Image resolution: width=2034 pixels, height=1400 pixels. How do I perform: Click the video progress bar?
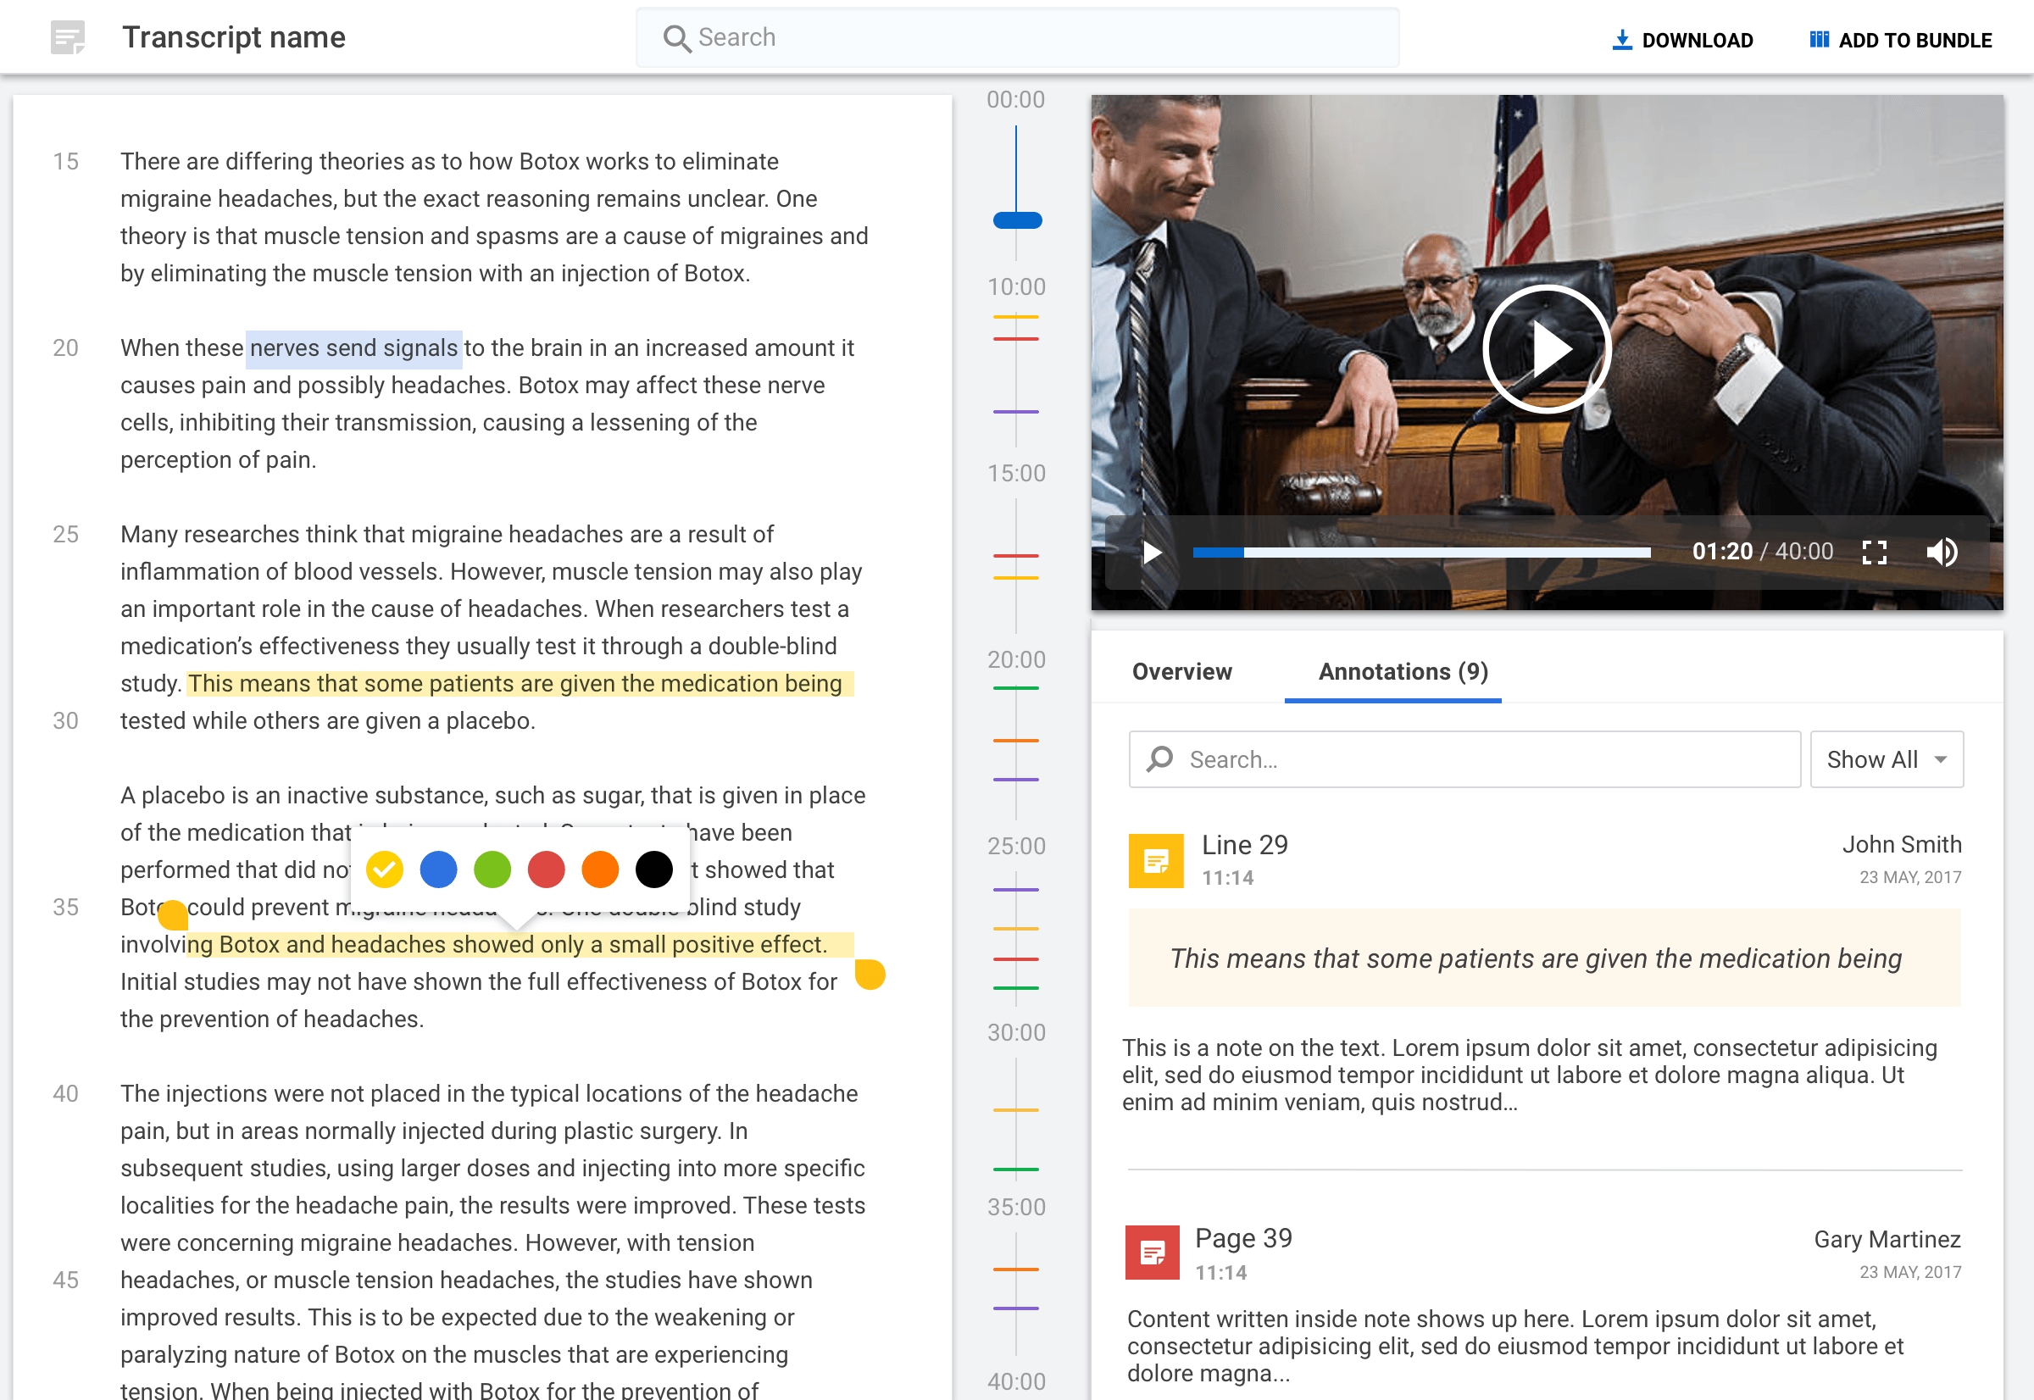click(x=1421, y=553)
